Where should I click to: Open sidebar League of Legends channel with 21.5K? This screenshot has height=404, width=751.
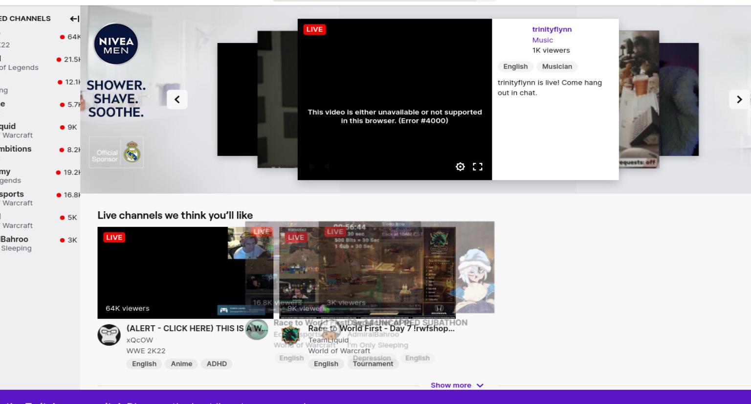coord(40,63)
